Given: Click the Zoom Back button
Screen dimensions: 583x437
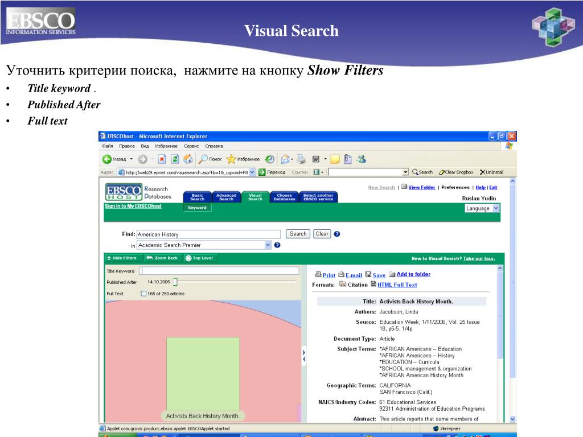Looking at the screenshot, I should 162,258.
